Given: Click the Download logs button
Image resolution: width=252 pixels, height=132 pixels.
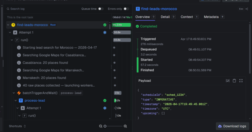Looking at the screenshot, I should (232, 126).
